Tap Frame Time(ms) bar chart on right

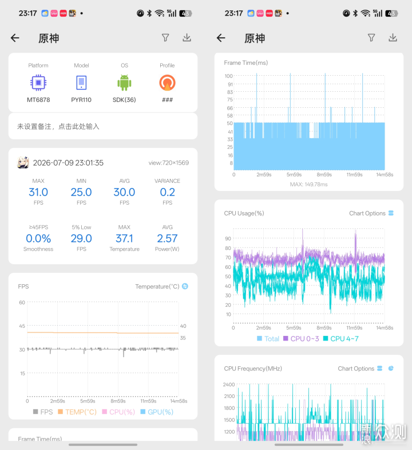(x=309, y=122)
